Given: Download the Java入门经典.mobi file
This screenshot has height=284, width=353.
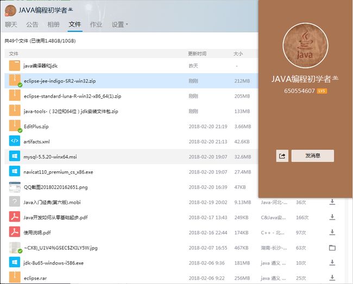Looking at the screenshot, I should (x=332, y=202).
